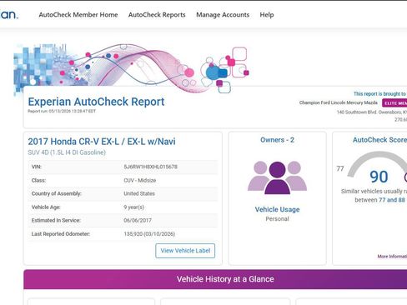407x305 pixels.
Task: Click the 9 year(s) vehicle age value
Action: point(133,207)
